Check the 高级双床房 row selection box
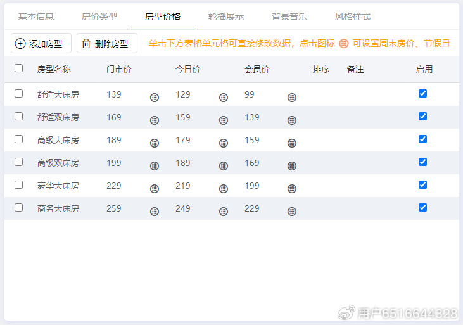This screenshot has height=325, width=463. (18, 162)
